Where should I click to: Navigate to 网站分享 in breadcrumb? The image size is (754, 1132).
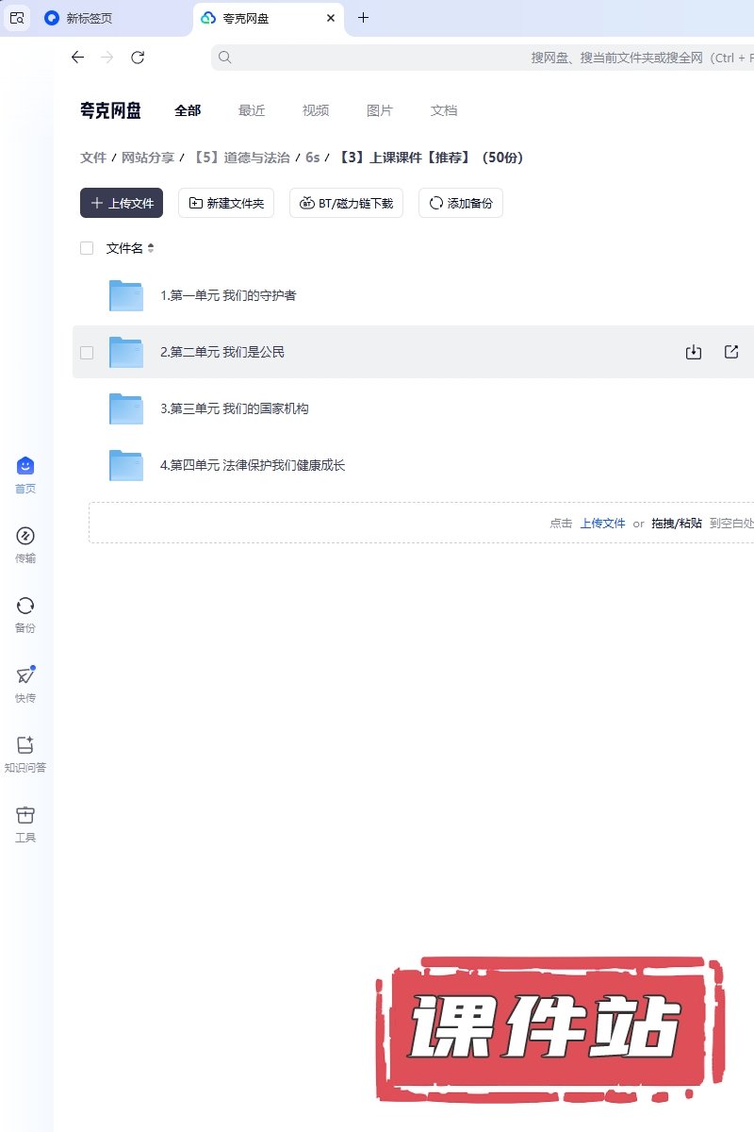click(x=148, y=158)
